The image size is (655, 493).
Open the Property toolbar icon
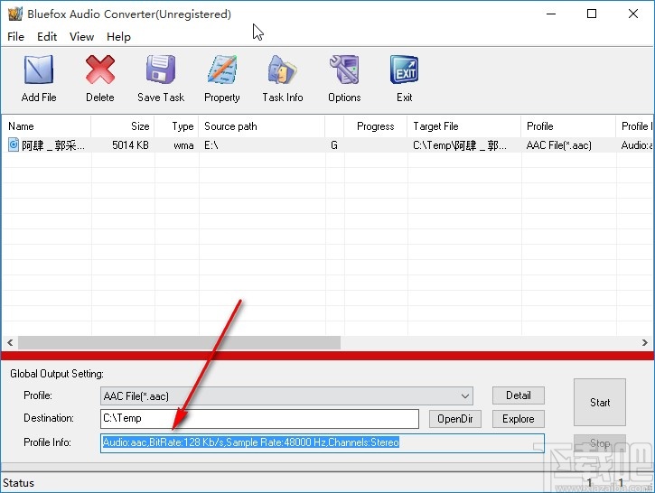coord(222,70)
